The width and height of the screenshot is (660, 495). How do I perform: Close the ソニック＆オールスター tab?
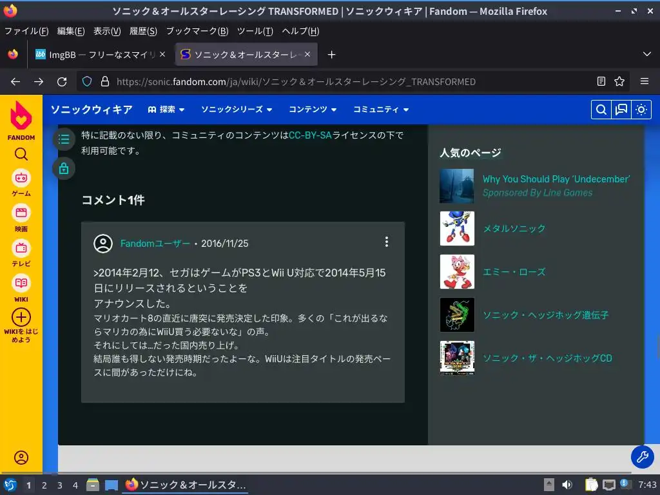click(x=307, y=54)
